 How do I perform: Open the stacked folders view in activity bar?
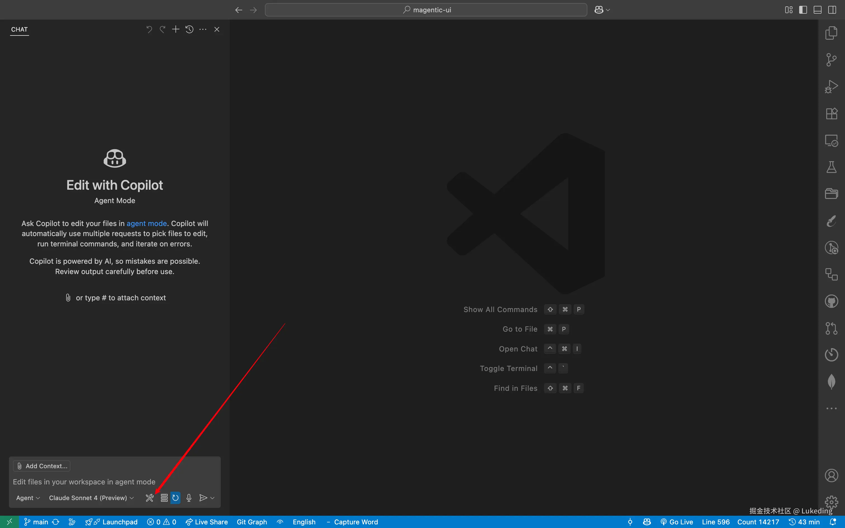pos(831,194)
